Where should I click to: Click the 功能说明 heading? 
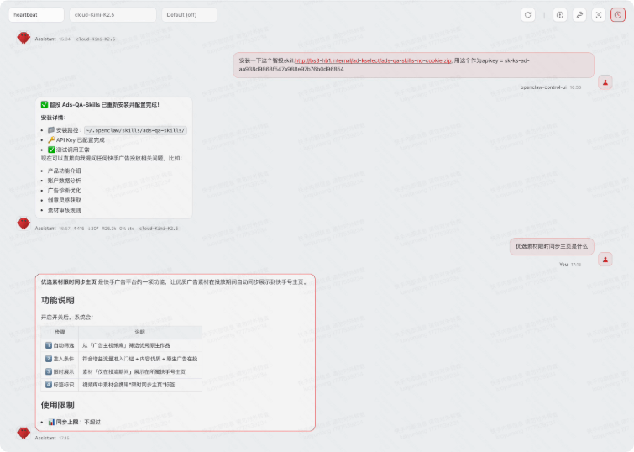click(x=57, y=300)
